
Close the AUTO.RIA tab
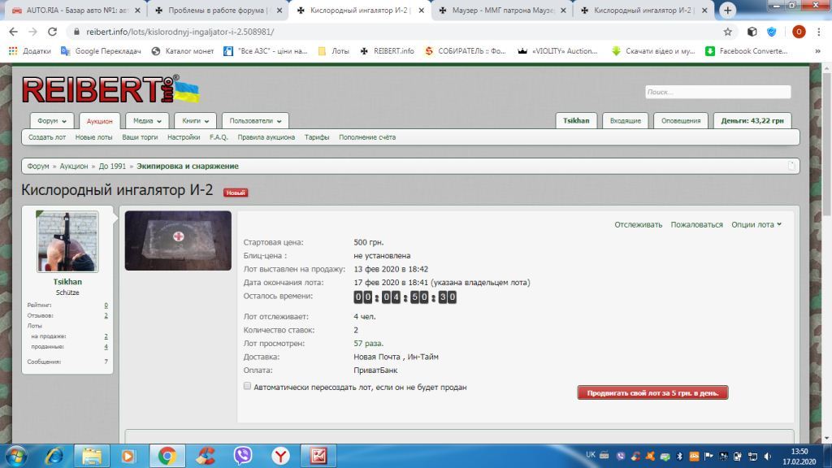[x=137, y=10]
